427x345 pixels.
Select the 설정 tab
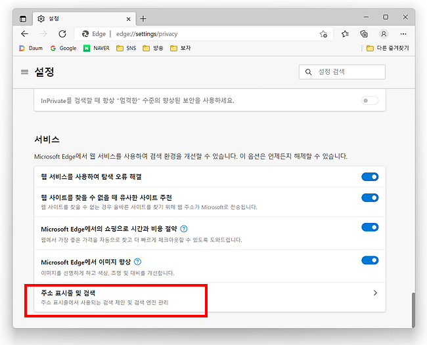(x=84, y=19)
